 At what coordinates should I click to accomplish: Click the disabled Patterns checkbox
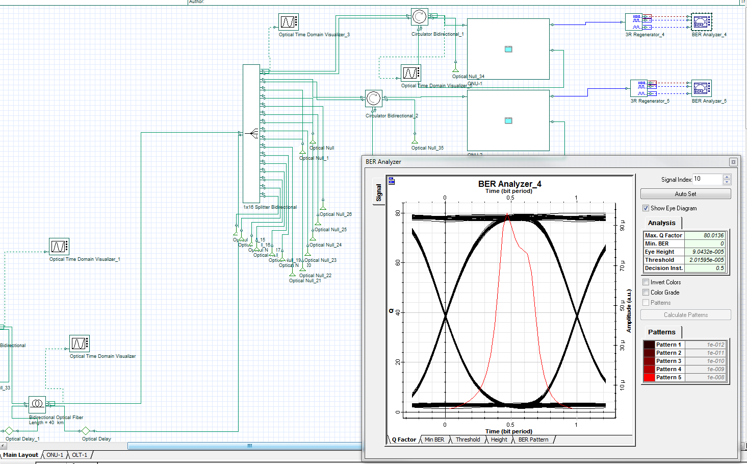[x=646, y=303]
